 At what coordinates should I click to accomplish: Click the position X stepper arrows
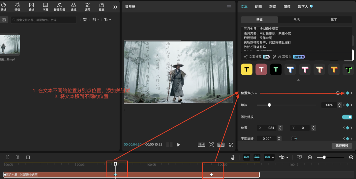pos(280,128)
